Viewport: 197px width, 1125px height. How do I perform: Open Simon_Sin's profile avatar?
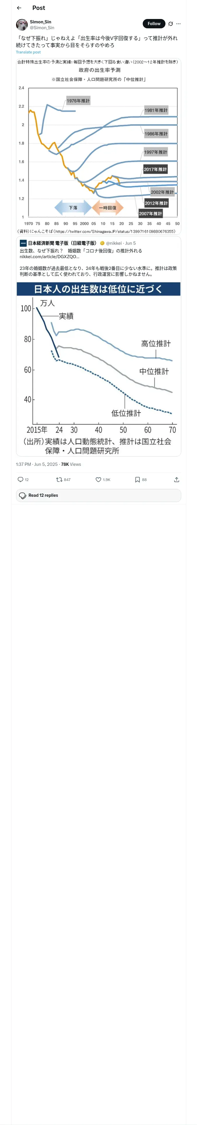click(22, 25)
